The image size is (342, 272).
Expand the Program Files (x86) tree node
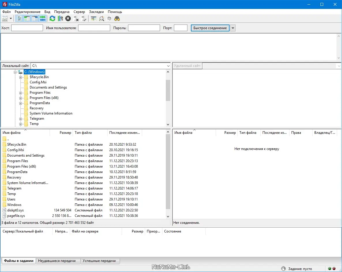tap(20, 98)
